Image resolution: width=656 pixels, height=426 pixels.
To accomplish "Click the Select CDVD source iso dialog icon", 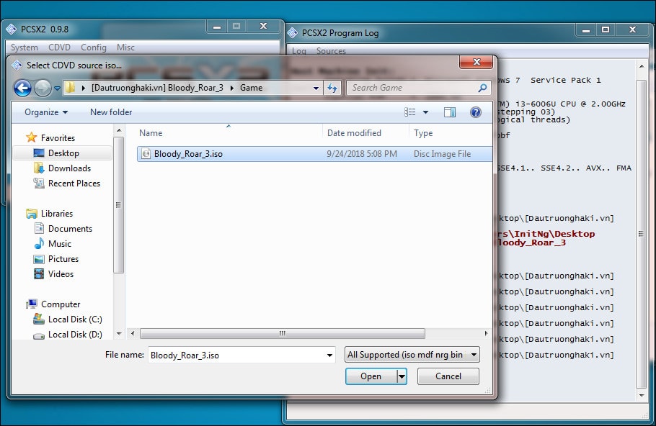I will pos(17,65).
